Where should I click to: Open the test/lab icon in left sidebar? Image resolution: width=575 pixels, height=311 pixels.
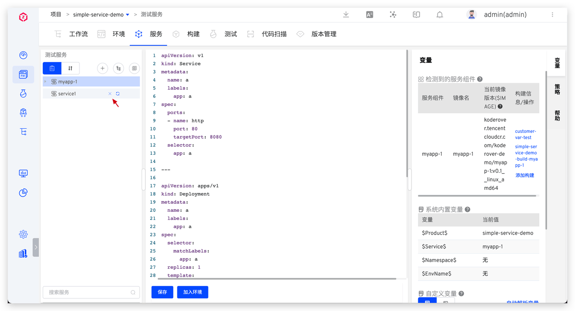click(23, 93)
